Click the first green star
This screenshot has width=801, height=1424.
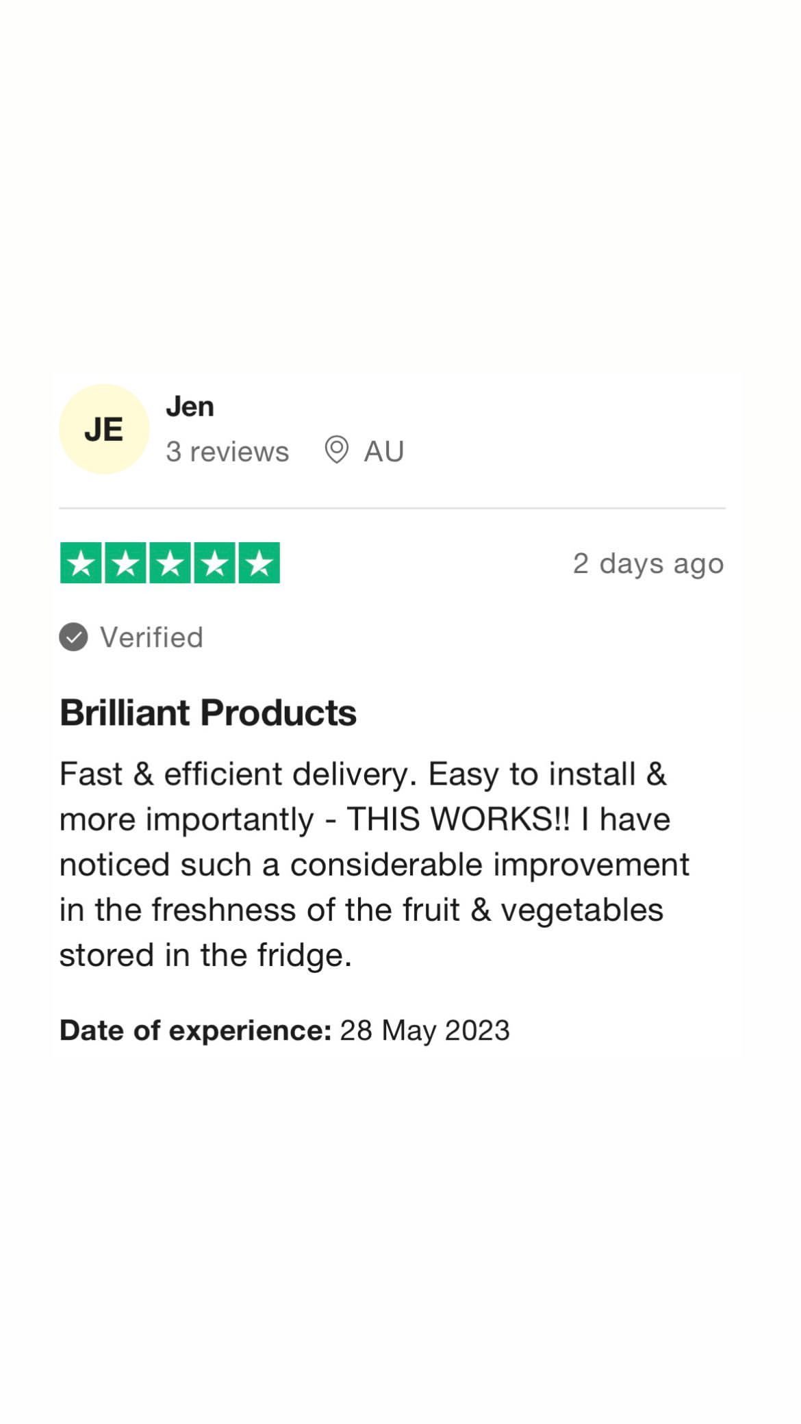(x=81, y=563)
